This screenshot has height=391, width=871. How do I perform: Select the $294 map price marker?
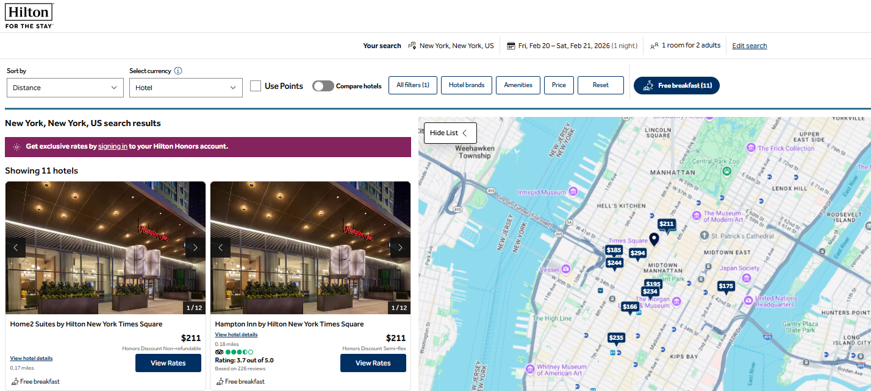click(x=637, y=253)
